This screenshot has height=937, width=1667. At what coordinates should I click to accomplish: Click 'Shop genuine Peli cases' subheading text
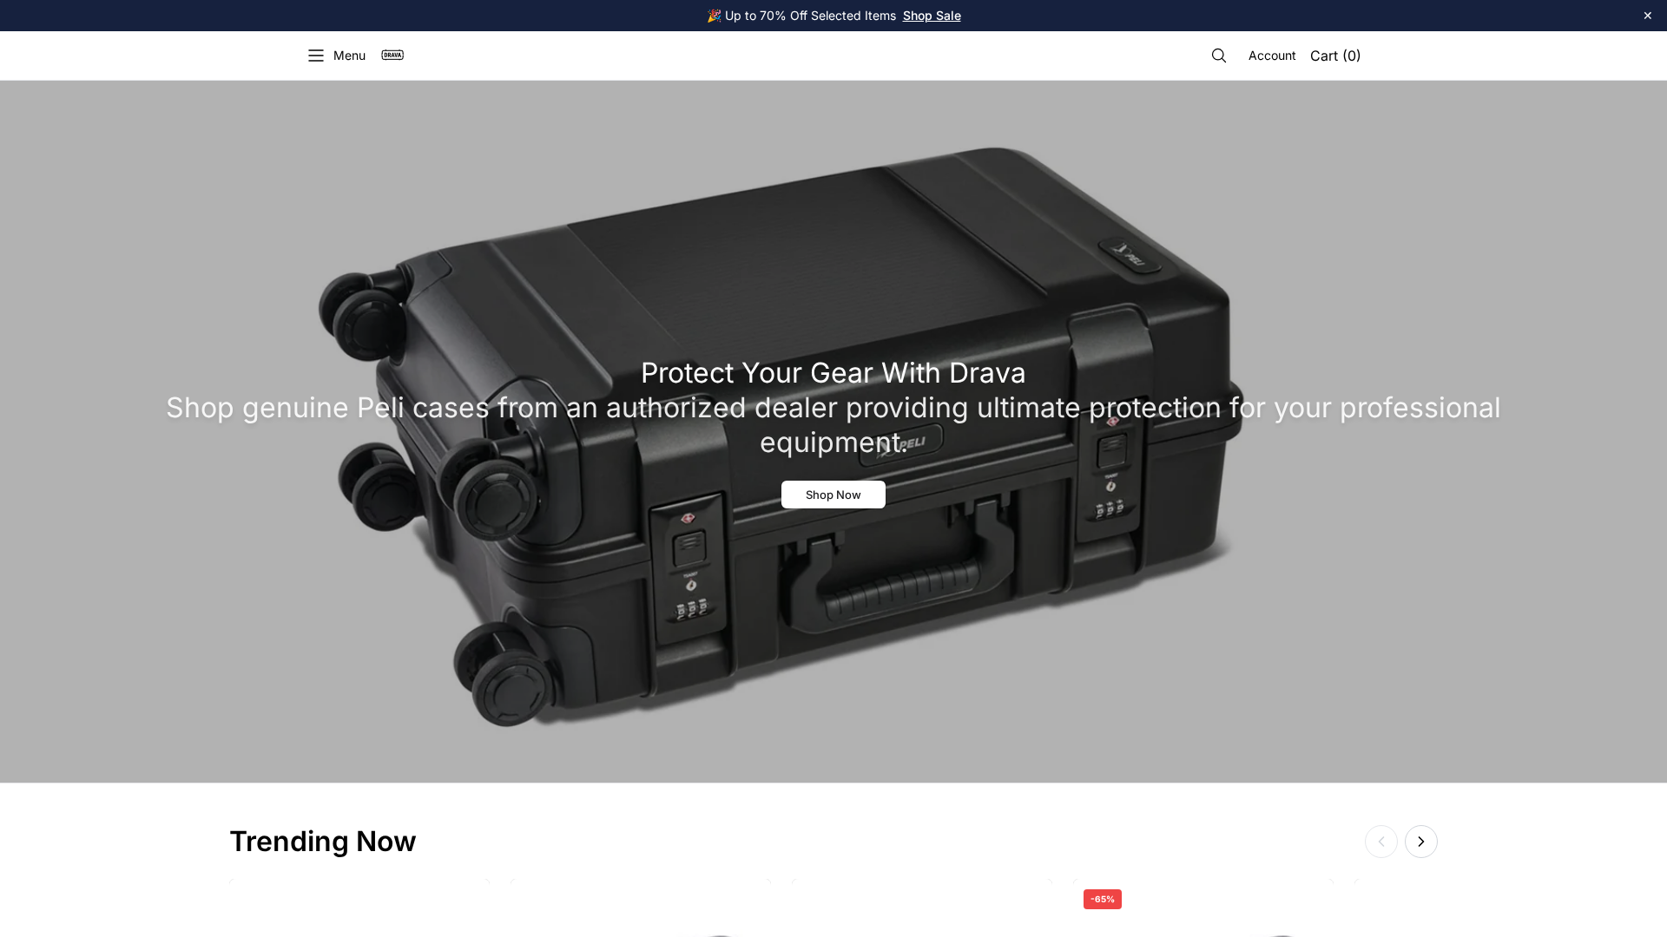(833, 425)
